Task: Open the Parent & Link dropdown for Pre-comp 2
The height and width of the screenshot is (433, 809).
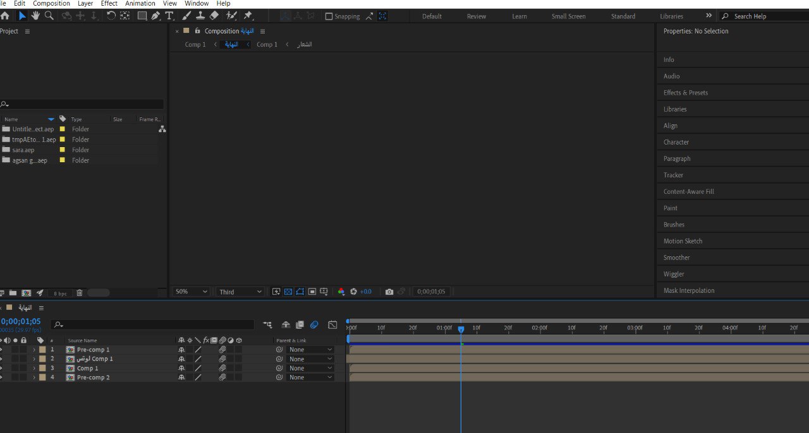Action: click(x=310, y=377)
